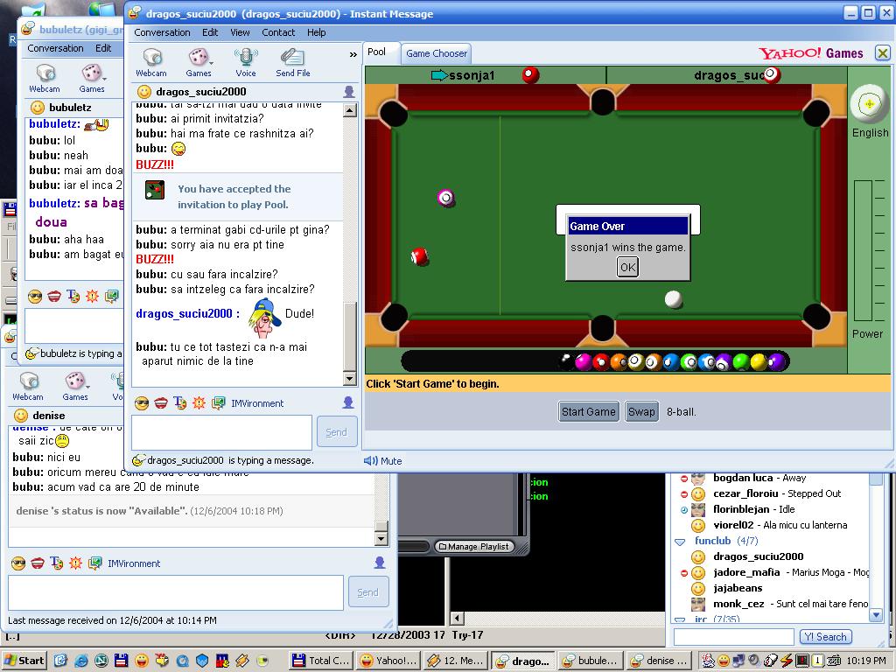This screenshot has width=896, height=672.
Task: Open Webcam in the bubuletz chat window
Action: pyautogui.click(x=45, y=78)
